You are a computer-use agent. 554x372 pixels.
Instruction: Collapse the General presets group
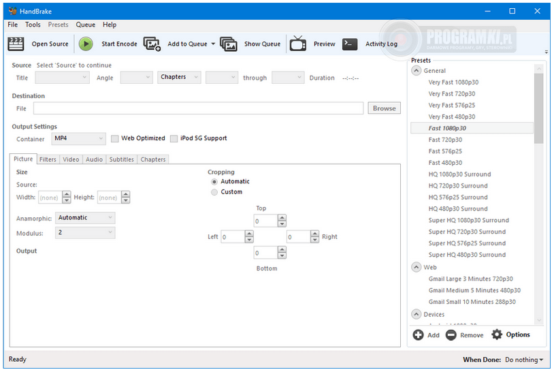pos(417,71)
